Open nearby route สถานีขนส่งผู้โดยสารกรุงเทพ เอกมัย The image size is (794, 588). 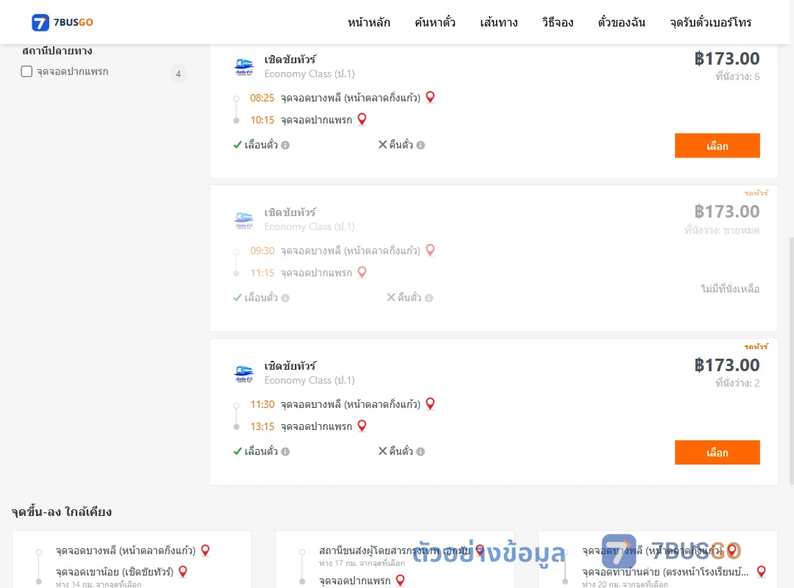coord(395,559)
